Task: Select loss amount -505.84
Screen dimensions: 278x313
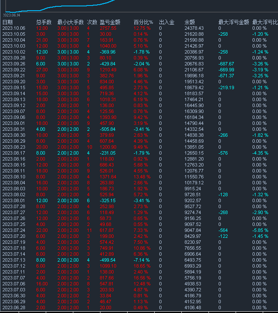Action: (108, 130)
